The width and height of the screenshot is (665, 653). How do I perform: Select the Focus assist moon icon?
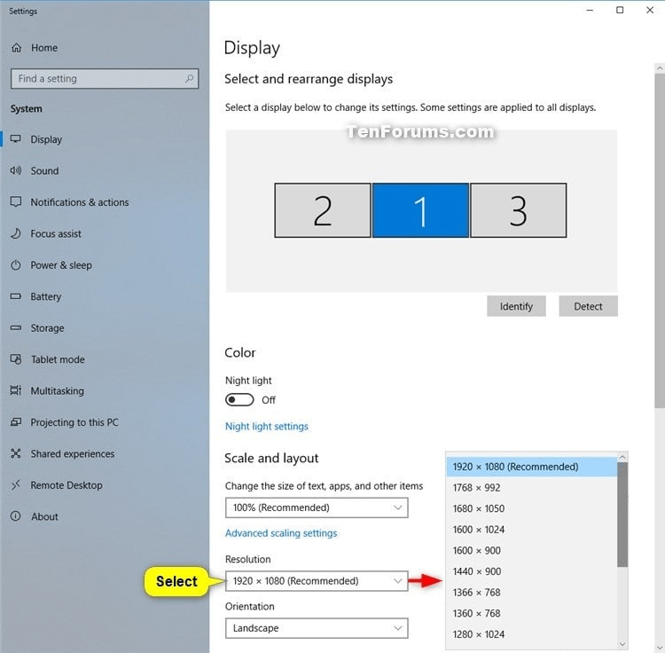[x=15, y=233]
